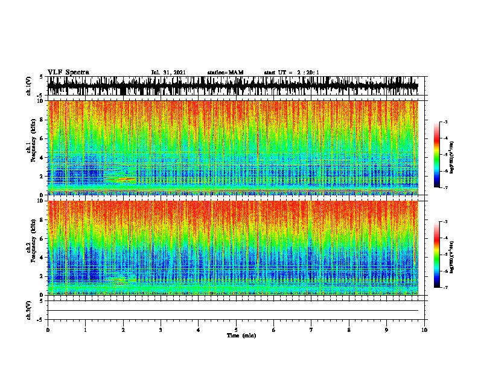Click the "start UT = 2:20:1" header text

tap(292, 73)
